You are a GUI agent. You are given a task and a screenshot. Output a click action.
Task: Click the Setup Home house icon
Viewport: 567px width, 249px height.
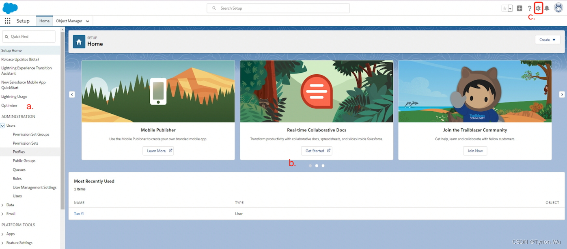click(x=79, y=41)
